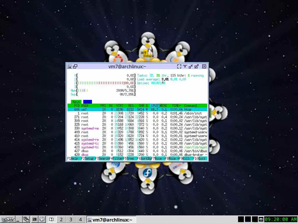This screenshot has width=298, height=223.
Task: Minimize the vm7@archlinux terminal window
Action: (191, 66)
